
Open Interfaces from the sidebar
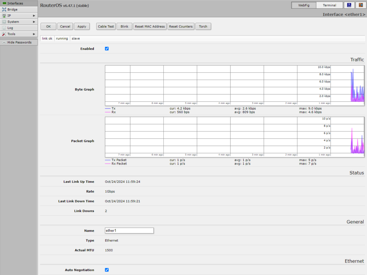(x=15, y=3)
